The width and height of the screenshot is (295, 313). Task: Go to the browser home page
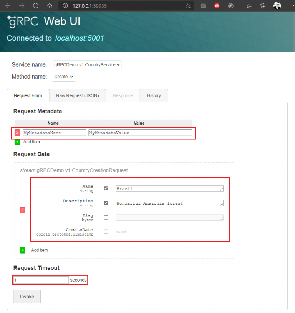(x=49, y=6)
